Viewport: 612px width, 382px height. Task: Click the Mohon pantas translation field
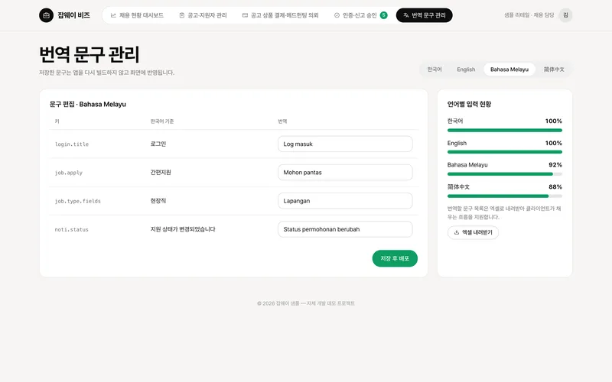click(345, 173)
